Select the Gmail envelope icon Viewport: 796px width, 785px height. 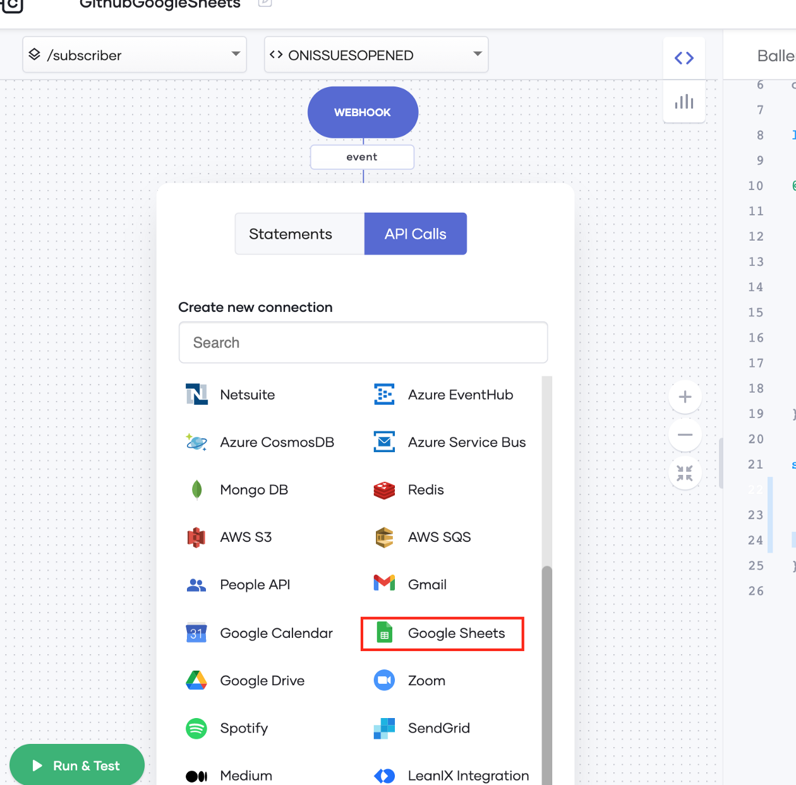pos(384,582)
